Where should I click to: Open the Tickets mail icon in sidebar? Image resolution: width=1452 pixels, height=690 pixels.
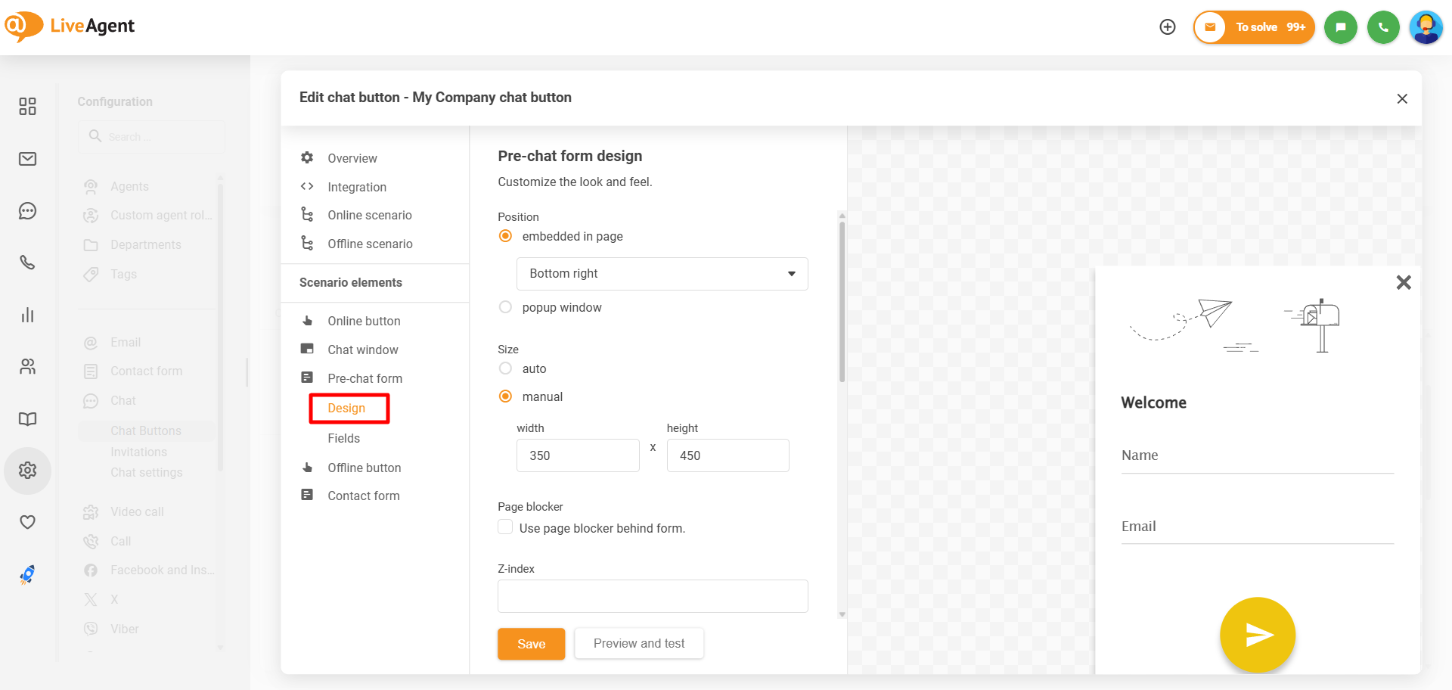[28, 159]
